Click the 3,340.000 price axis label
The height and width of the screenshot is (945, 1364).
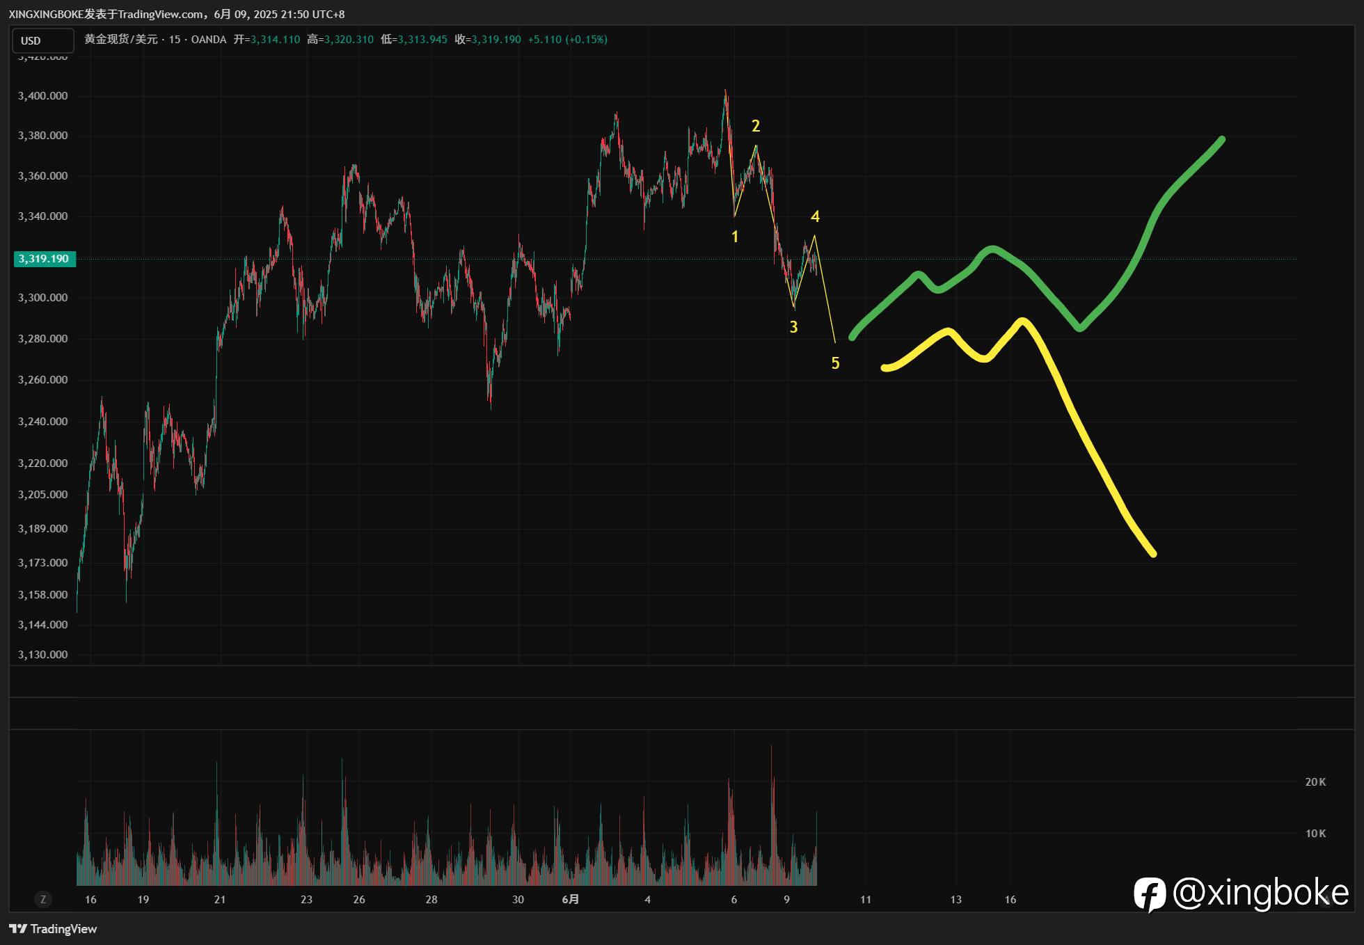tap(43, 216)
